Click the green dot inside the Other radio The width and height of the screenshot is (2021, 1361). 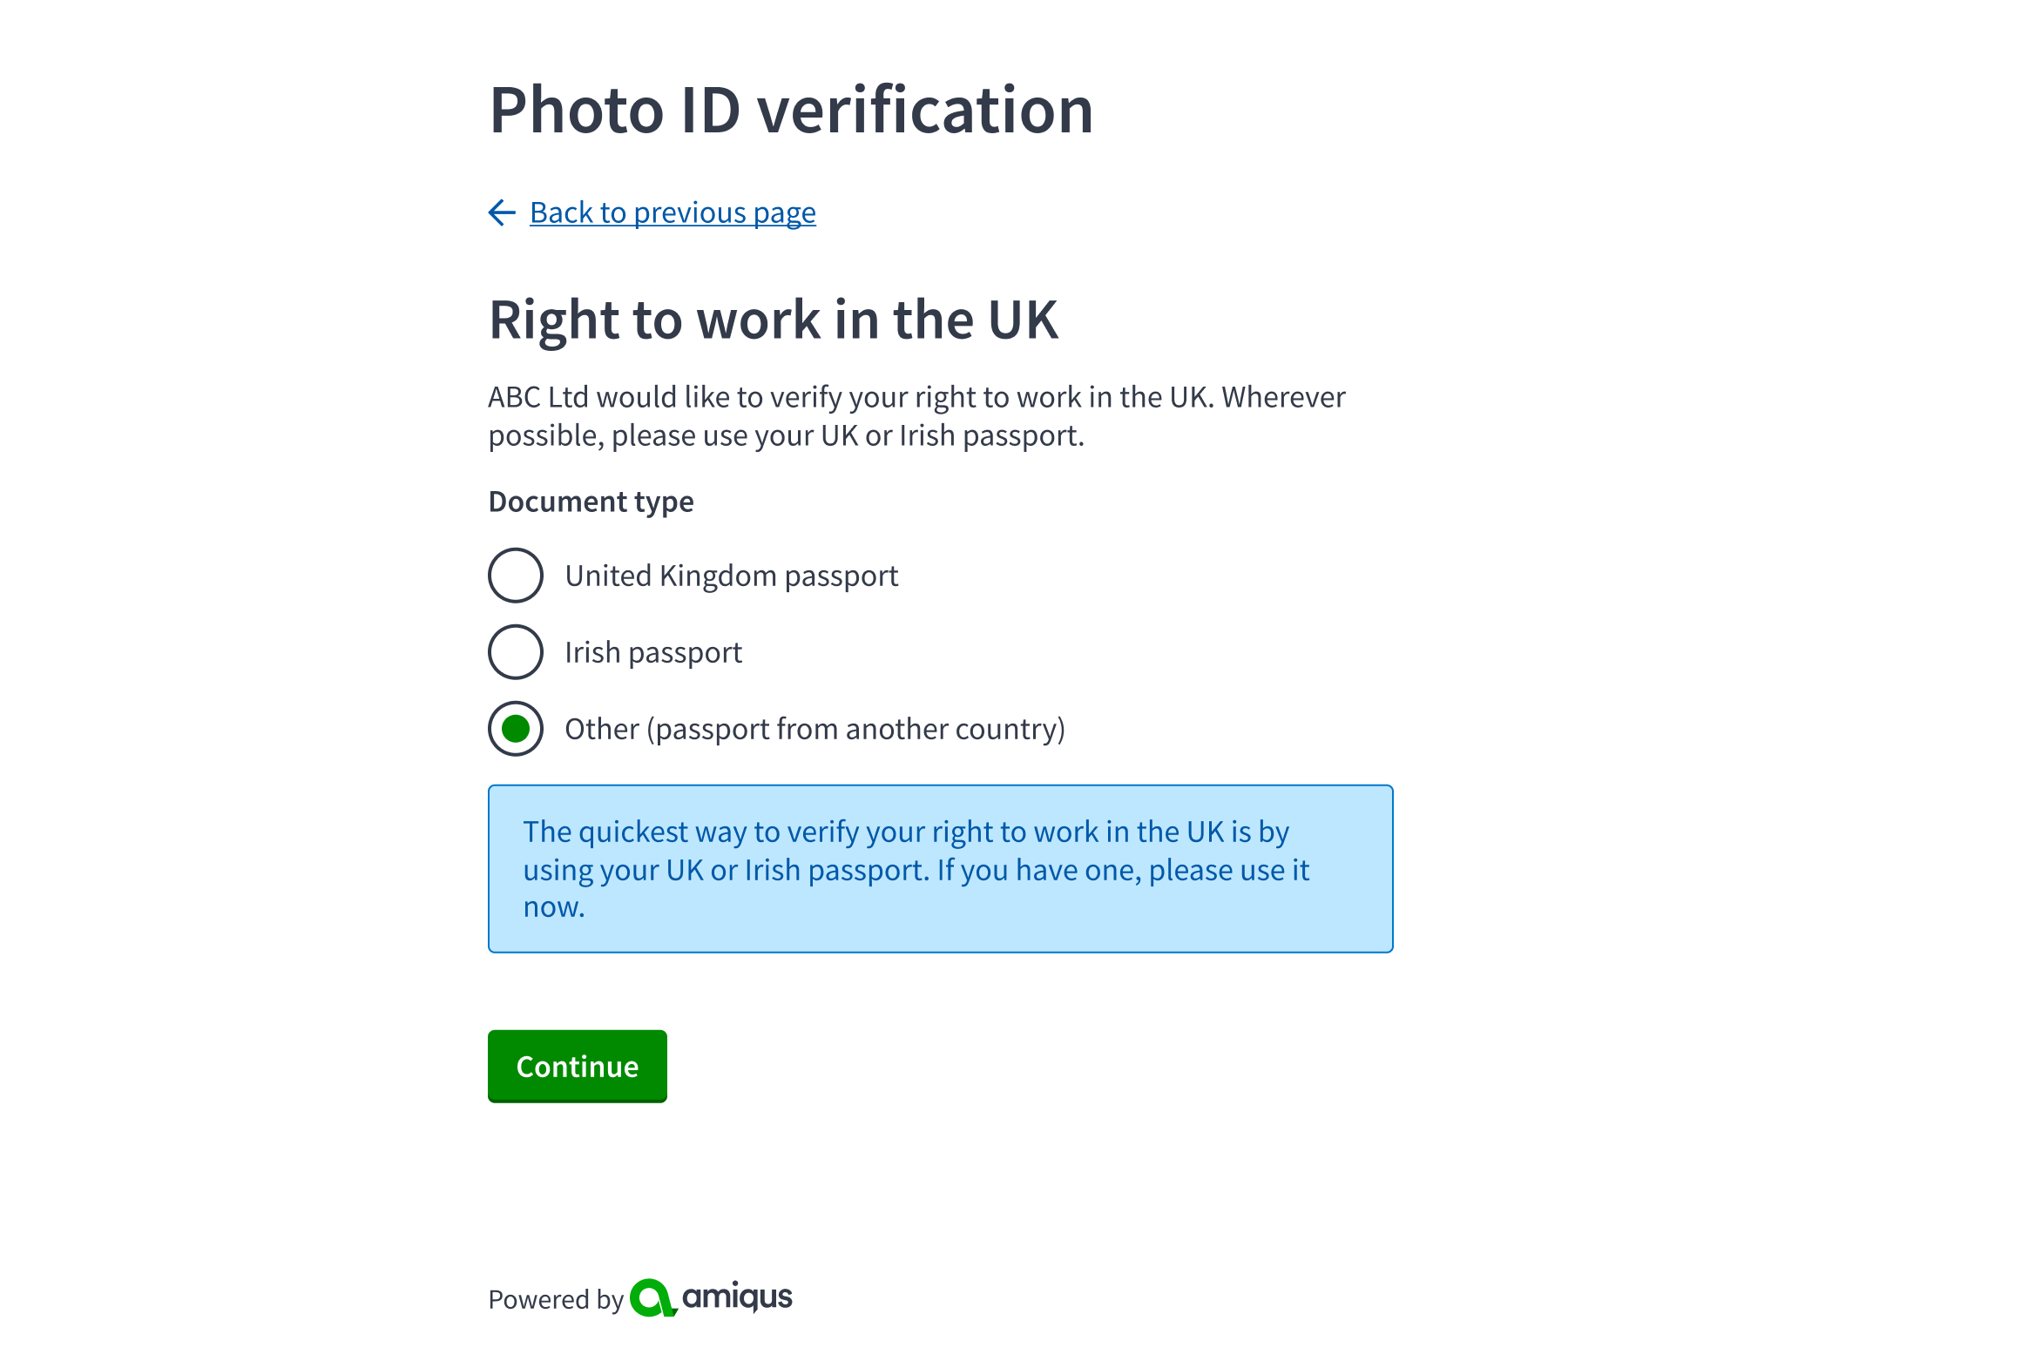pos(516,729)
